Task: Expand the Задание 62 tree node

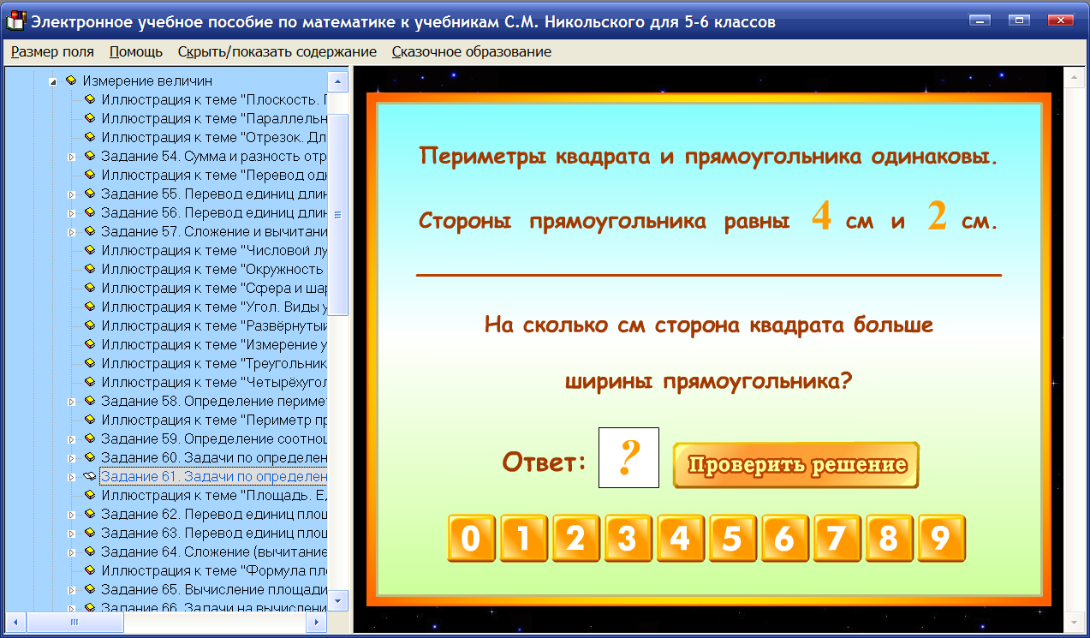Action: tap(72, 515)
